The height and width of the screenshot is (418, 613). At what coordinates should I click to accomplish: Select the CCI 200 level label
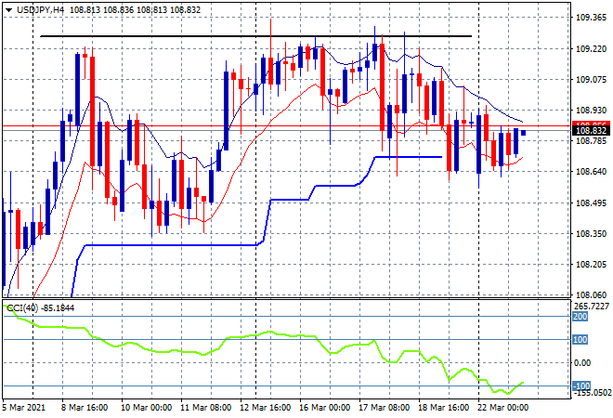click(x=580, y=317)
